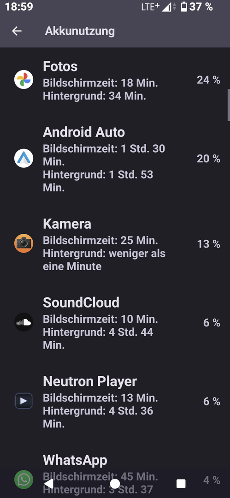Tap the WhatsApp green app icon

[24, 480]
